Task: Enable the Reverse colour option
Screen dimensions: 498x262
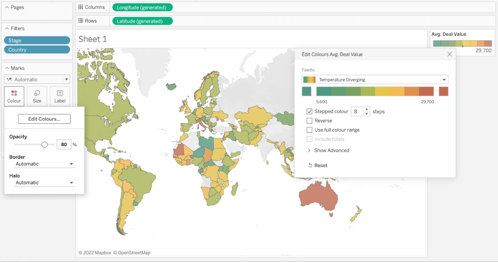Action: point(309,120)
